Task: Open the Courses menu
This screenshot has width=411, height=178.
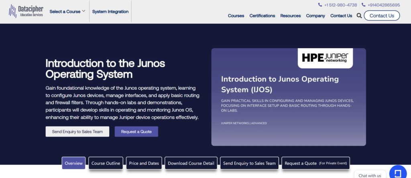Action: tap(236, 16)
